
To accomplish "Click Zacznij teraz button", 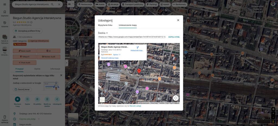I will coord(22,89).
